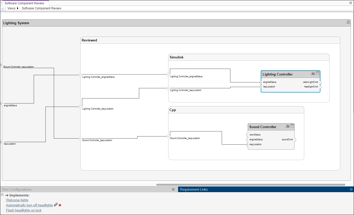Screen dimensions: 354x215
Task: Select the Sound Controller component title
Action: coord(263,127)
